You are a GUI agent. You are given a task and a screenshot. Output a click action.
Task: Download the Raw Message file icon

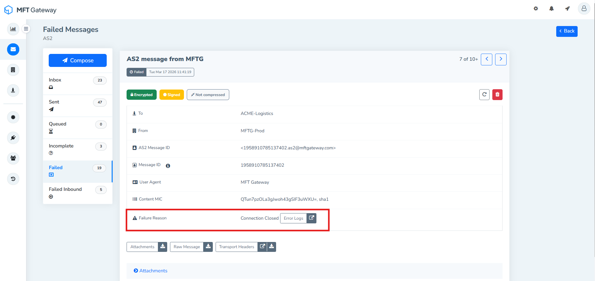[208, 247]
